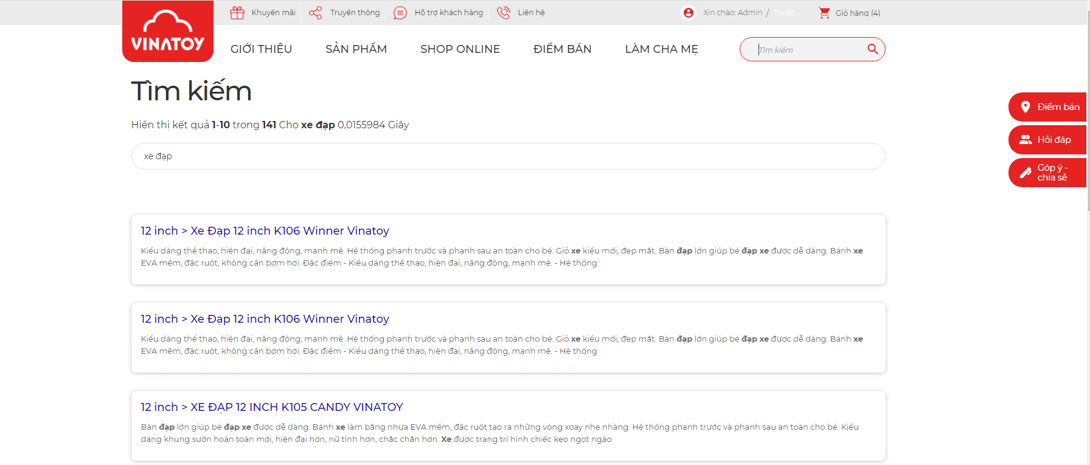Click the search box containing 'xe đạp'

pos(508,156)
